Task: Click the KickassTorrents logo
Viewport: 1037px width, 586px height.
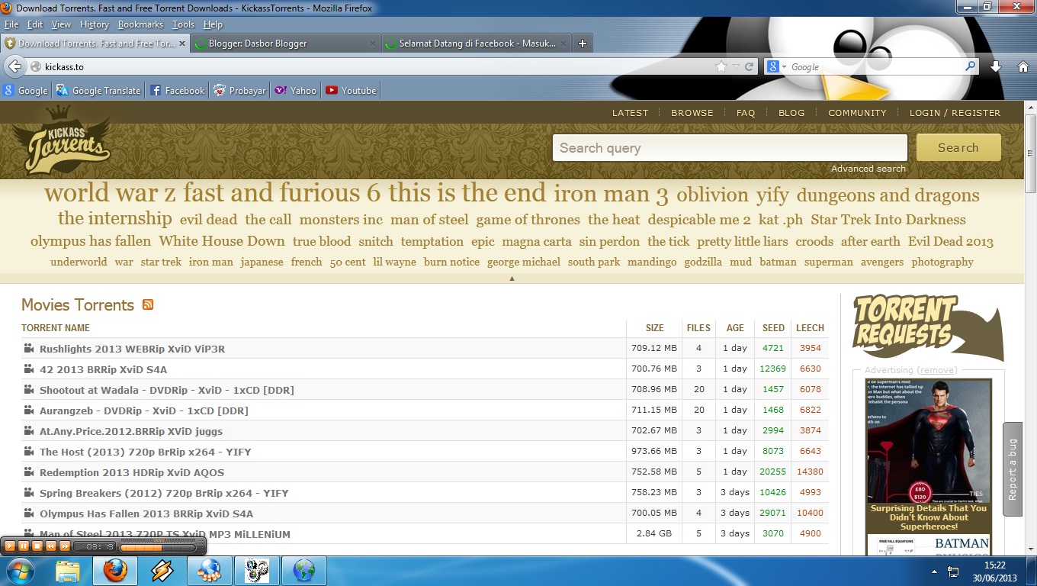Action: pyautogui.click(x=61, y=140)
